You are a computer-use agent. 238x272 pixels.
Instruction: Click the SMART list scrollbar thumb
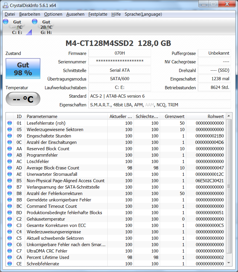click(x=229, y=186)
